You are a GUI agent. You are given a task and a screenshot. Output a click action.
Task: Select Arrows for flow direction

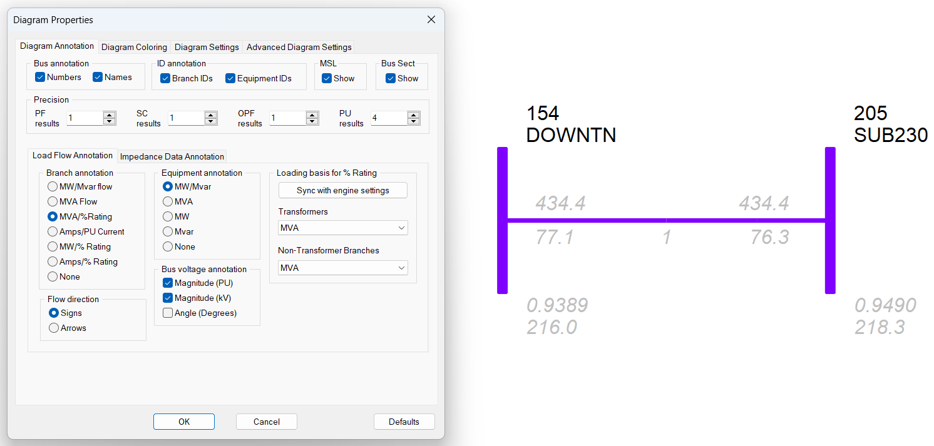coord(54,328)
